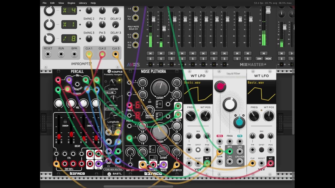Click the lowered track 2 volume fader
The height and width of the screenshot is (188, 335).
164,28
